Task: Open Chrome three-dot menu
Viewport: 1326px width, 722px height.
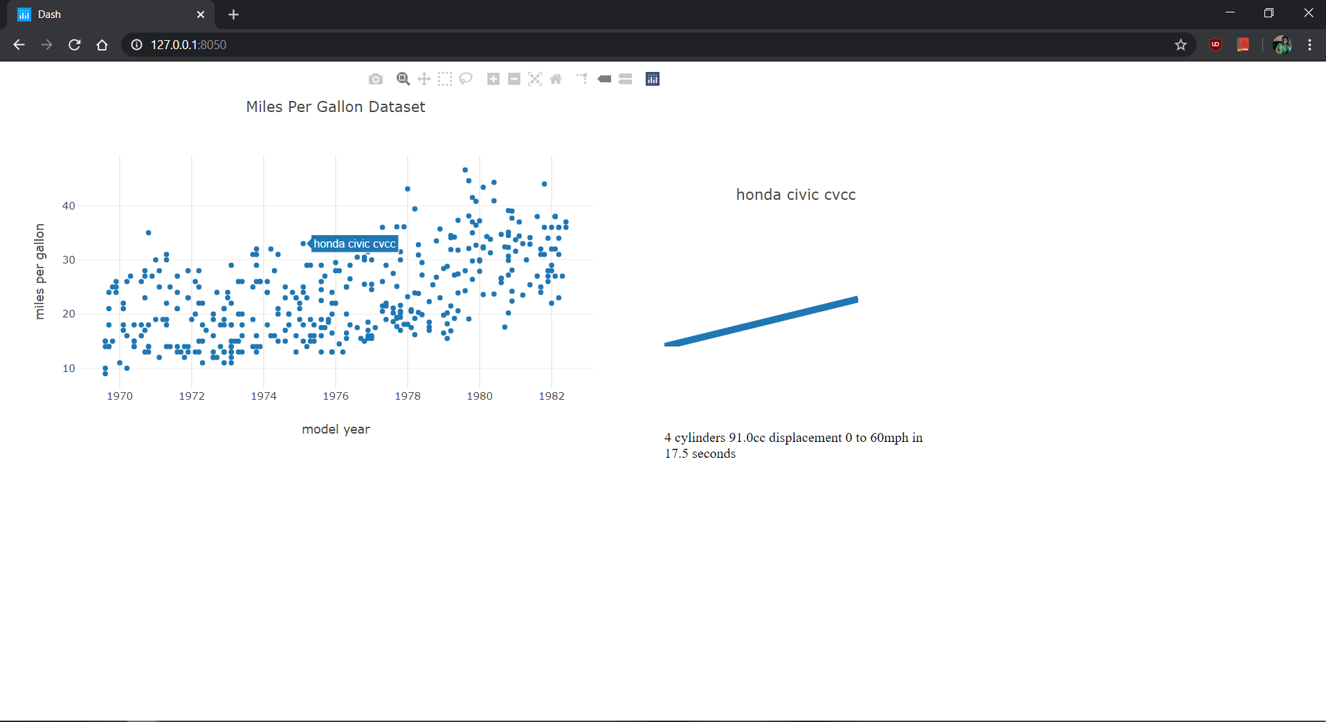Action: coord(1309,45)
